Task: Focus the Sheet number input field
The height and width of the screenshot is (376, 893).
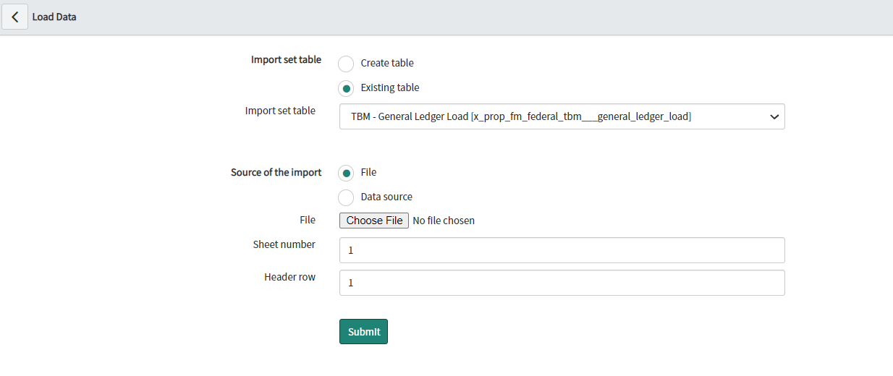Action: 562,250
